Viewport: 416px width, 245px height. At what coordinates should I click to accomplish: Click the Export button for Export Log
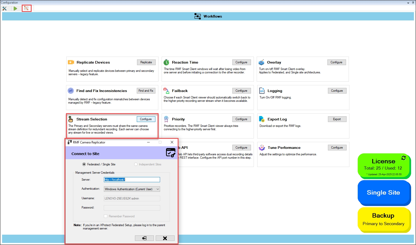pos(337,119)
